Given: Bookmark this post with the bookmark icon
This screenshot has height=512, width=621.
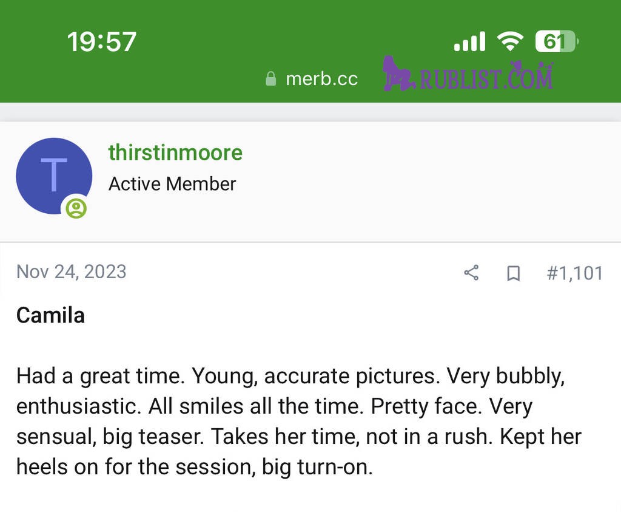Looking at the screenshot, I should point(513,273).
